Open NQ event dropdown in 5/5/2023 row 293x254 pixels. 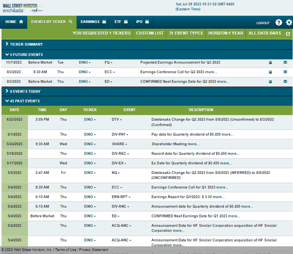(x=116, y=173)
